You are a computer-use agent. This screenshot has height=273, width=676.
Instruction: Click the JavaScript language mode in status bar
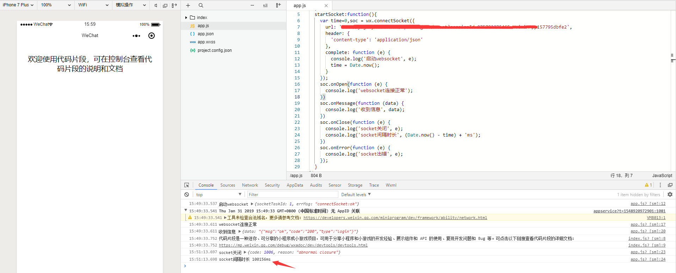(662, 175)
